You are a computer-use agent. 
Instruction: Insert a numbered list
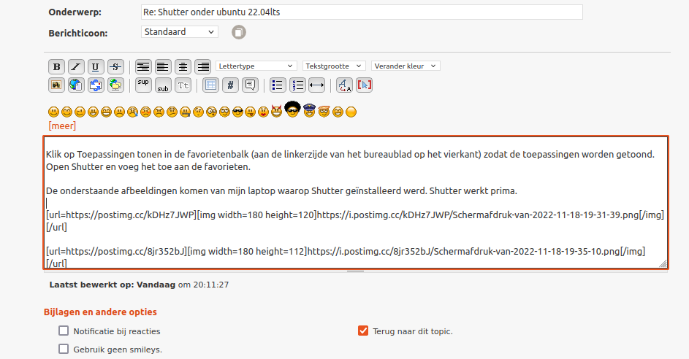[297, 85]
